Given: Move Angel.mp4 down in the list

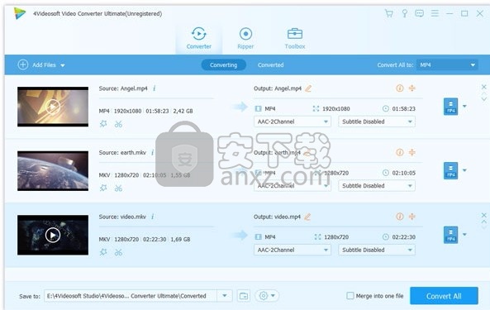Looking at the screenshot, I should pos(483,99).
